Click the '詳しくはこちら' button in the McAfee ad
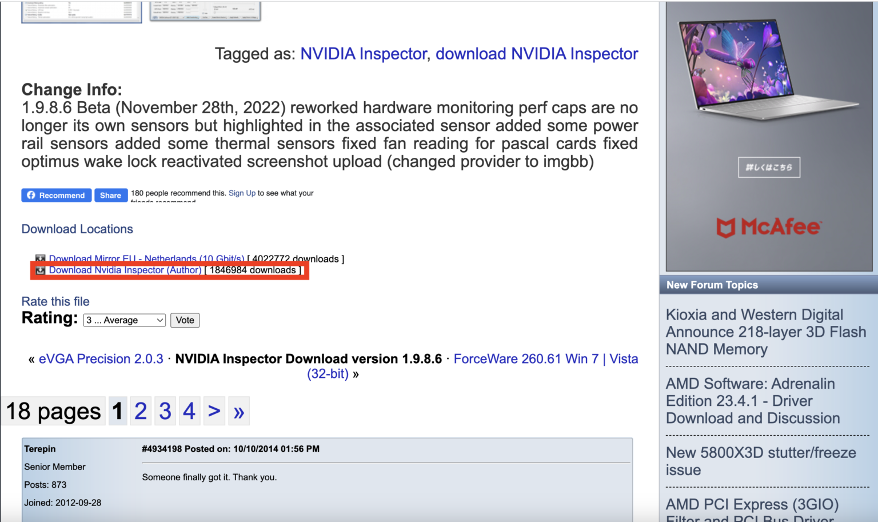 pyautogui.click(x=769, y=167)
